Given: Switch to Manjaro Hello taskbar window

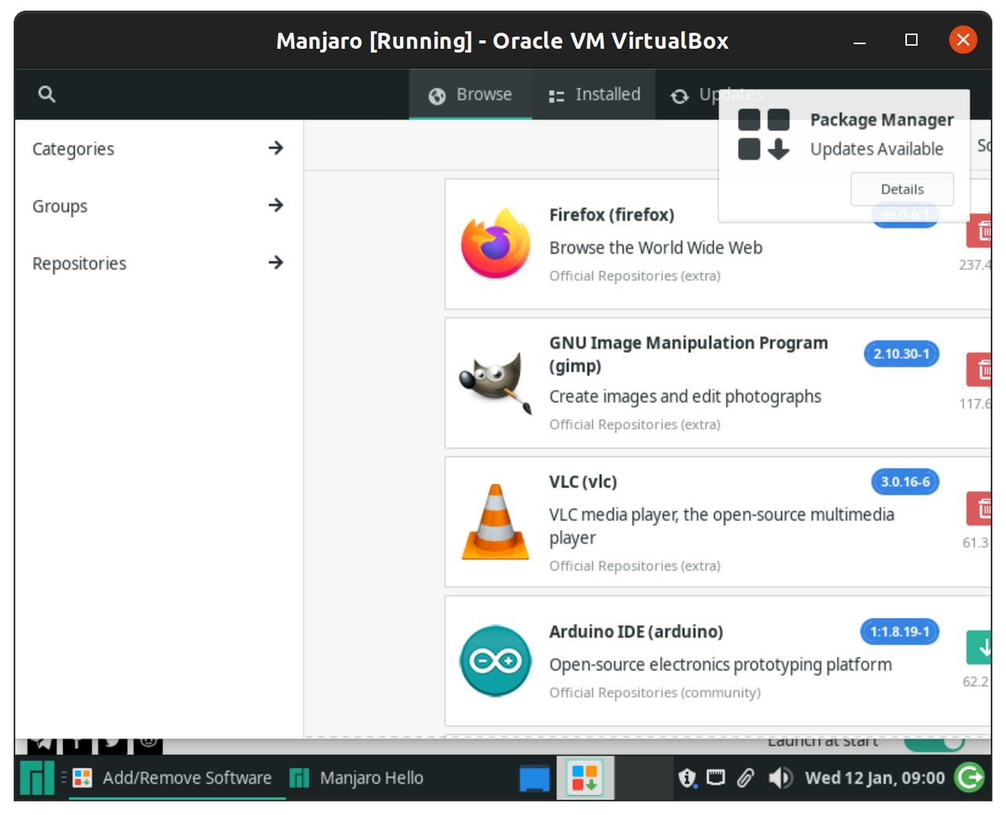Looking at the screenshot, I should pyautogui.click(x=358, y=778).
